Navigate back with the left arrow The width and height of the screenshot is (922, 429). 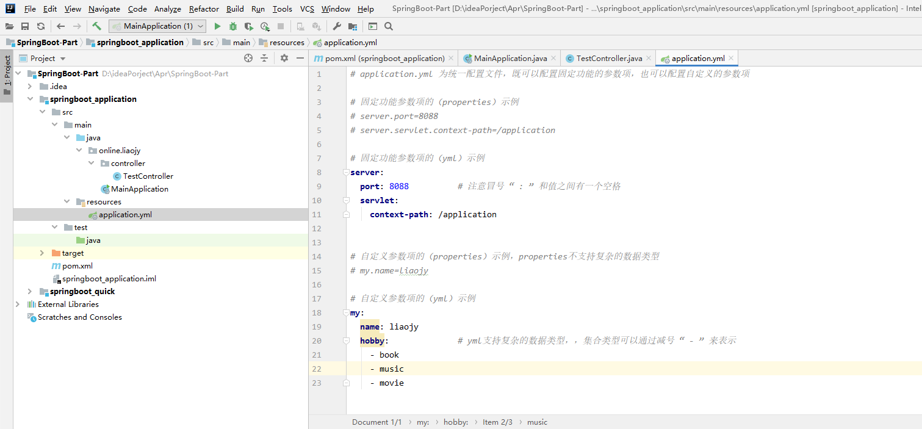coord(60,26)
